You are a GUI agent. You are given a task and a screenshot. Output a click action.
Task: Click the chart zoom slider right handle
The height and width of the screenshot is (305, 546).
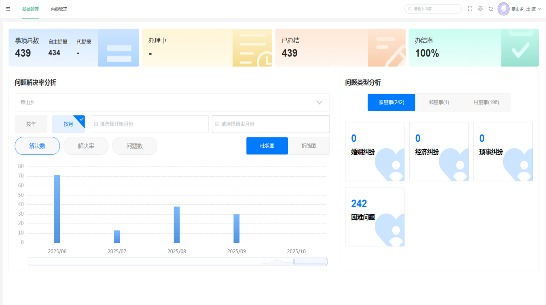coord(326,261)
